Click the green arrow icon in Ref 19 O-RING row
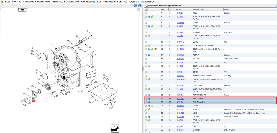Screen dimensions: 277x133 149,79
